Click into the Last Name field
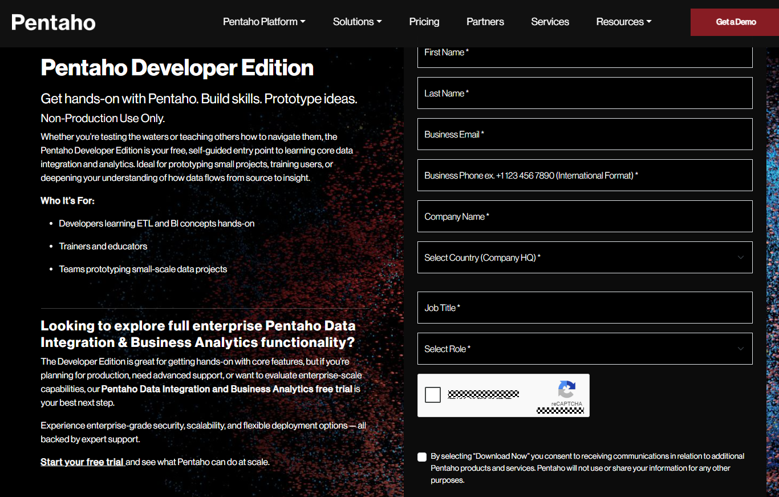The height and width of the screenshot is (497, 779). coord(585,93)
